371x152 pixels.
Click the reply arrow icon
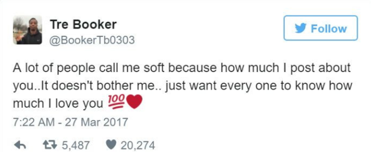coord(19,145)
